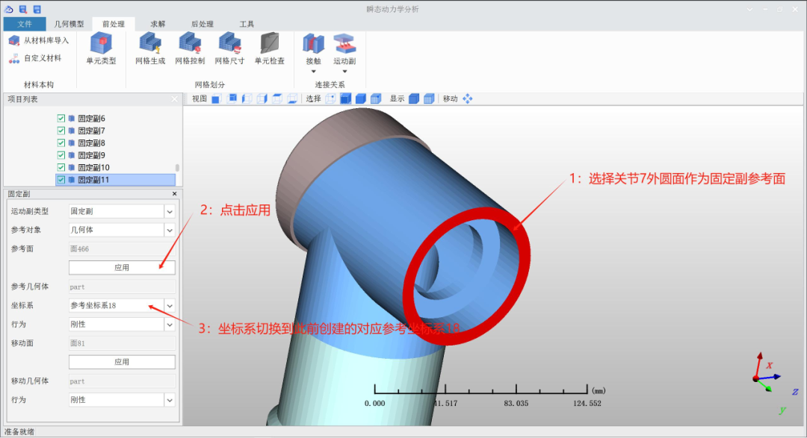The image size is (807, 438).
Task: Toggle checkbox for 固定副11
Action: pyautogui.click(x=61, y=180)
